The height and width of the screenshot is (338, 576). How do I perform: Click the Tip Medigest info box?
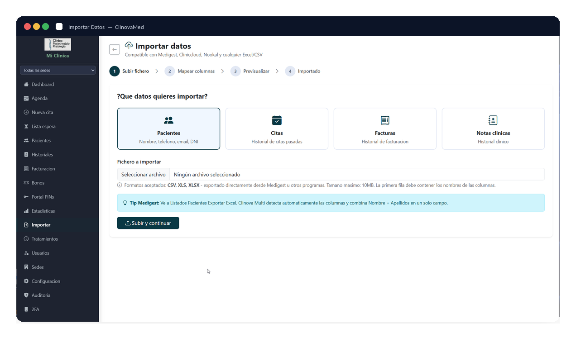(x=331, y=203)
